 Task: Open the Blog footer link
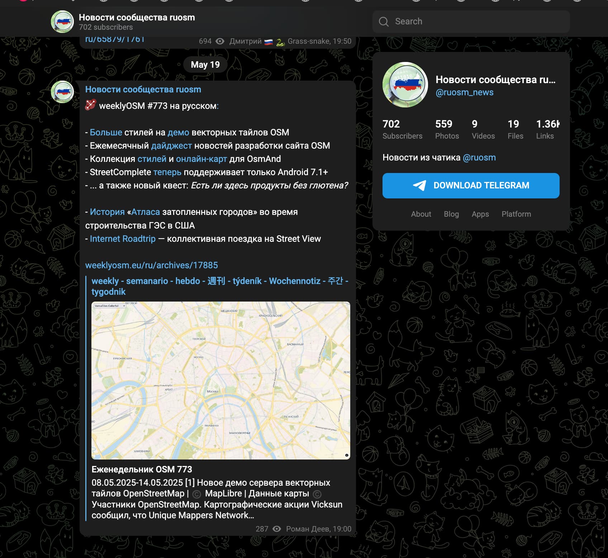(451, 214)
